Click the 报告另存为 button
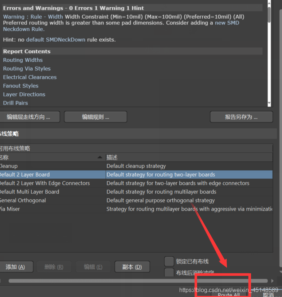 click(241, 117)
